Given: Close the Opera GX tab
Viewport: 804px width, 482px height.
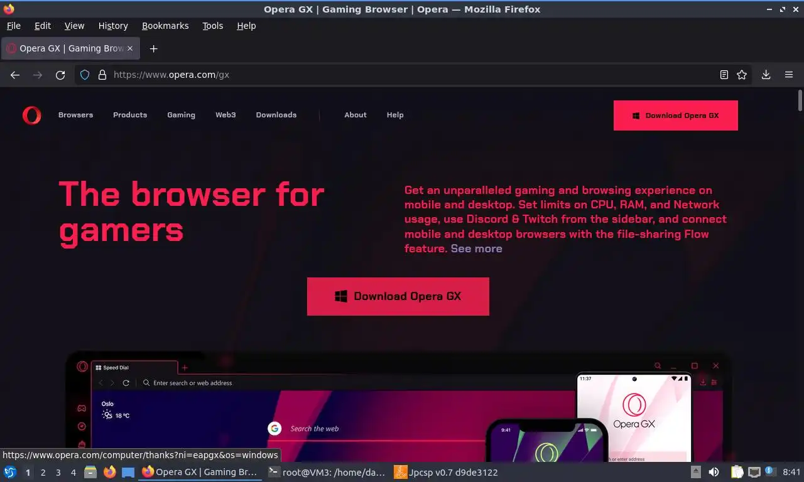Looking at the screenshot, I should click(130, 48).
